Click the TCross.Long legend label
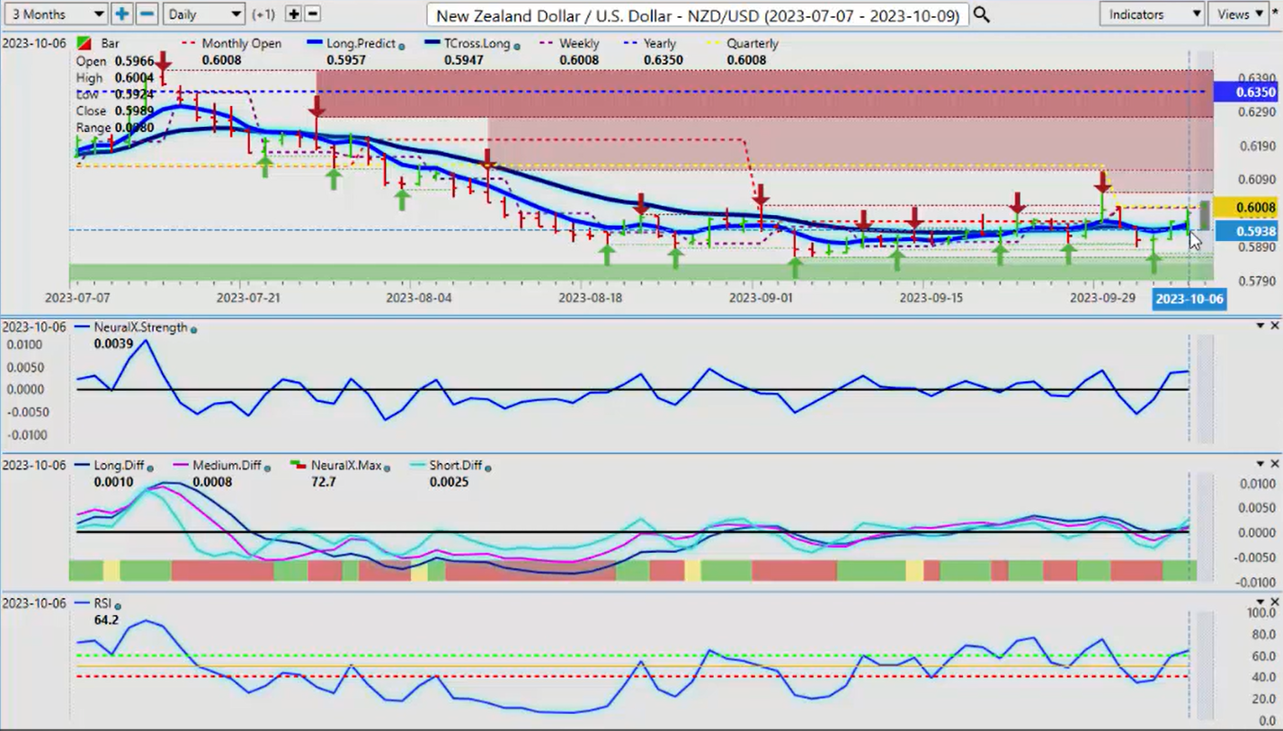The width and height of the screenshot is (1283, 731). [x=479, y=43]
